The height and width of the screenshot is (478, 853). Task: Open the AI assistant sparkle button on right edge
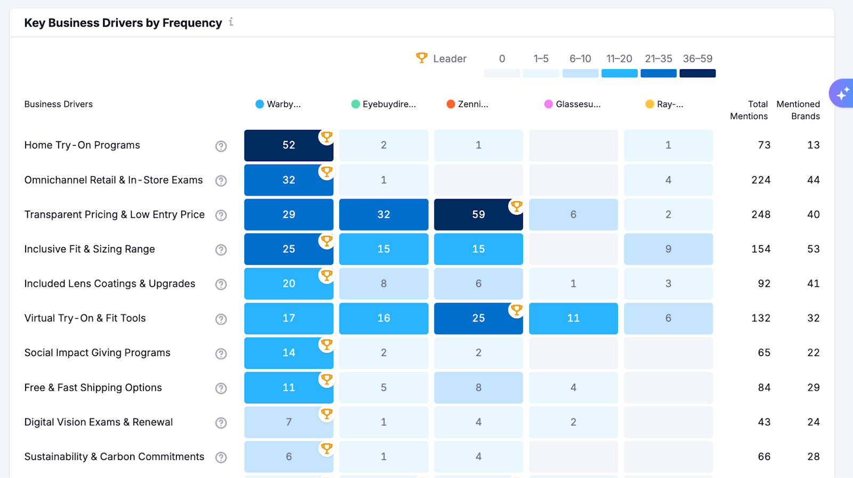point(843,93)
